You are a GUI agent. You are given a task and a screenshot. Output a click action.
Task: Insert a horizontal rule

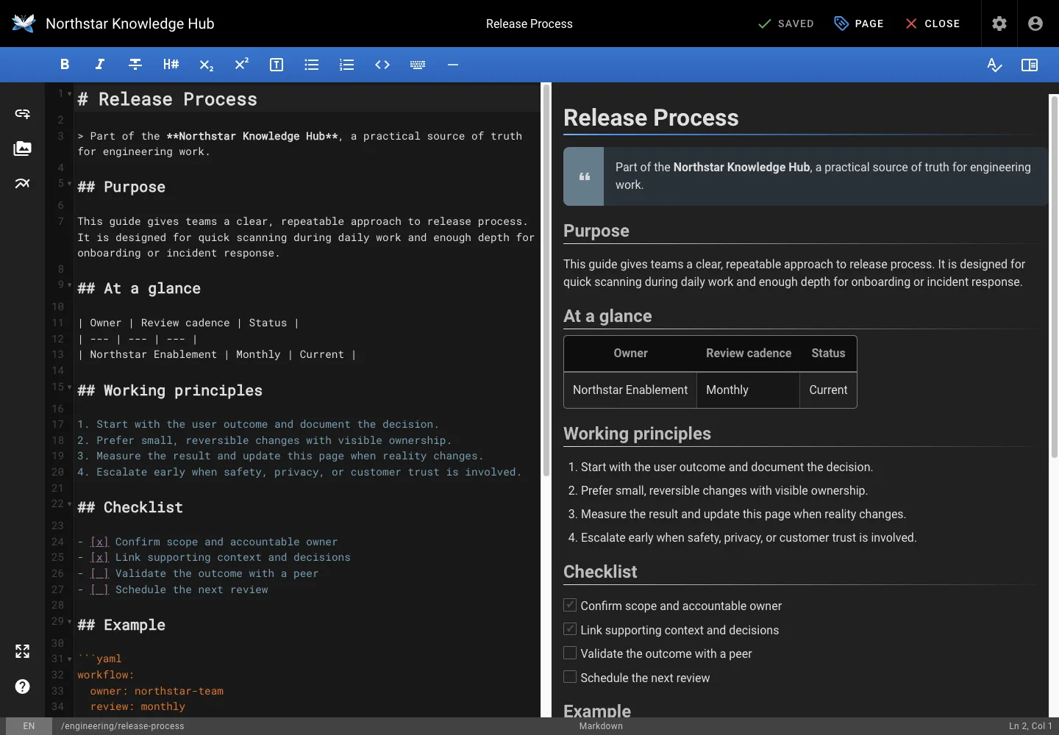pos(453,65)
